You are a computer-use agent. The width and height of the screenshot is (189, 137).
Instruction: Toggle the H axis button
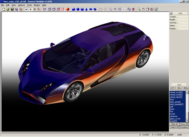click(26, 9)
